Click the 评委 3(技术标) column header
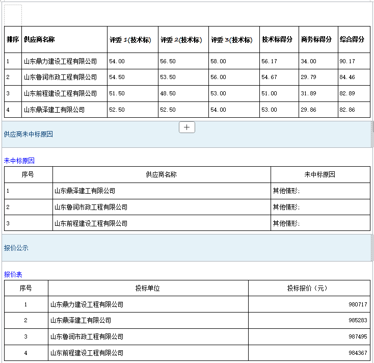374x363 pixels. [x=232, y=40]
